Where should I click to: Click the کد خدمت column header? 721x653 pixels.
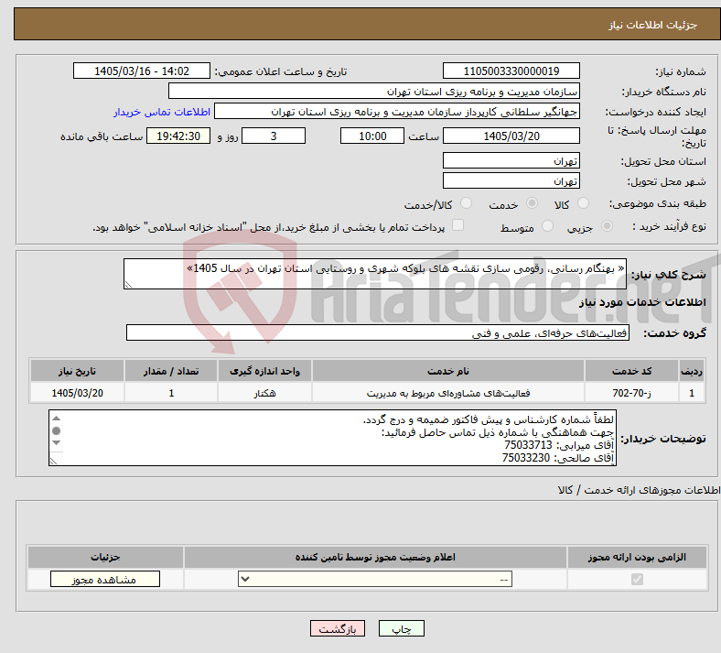click(x=632, y=371)
